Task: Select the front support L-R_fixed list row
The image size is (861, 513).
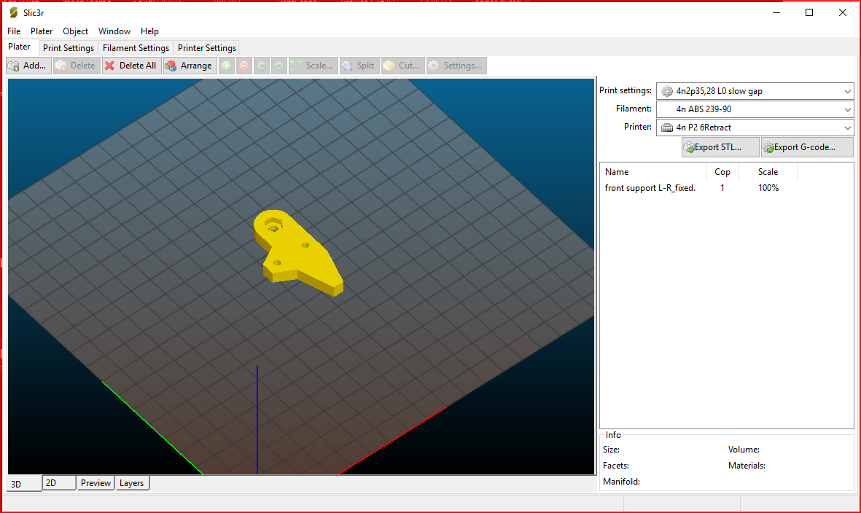Action: [x=650, y=188]
